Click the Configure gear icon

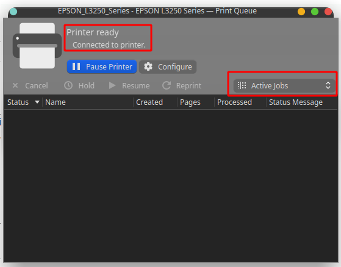point(148,66)
